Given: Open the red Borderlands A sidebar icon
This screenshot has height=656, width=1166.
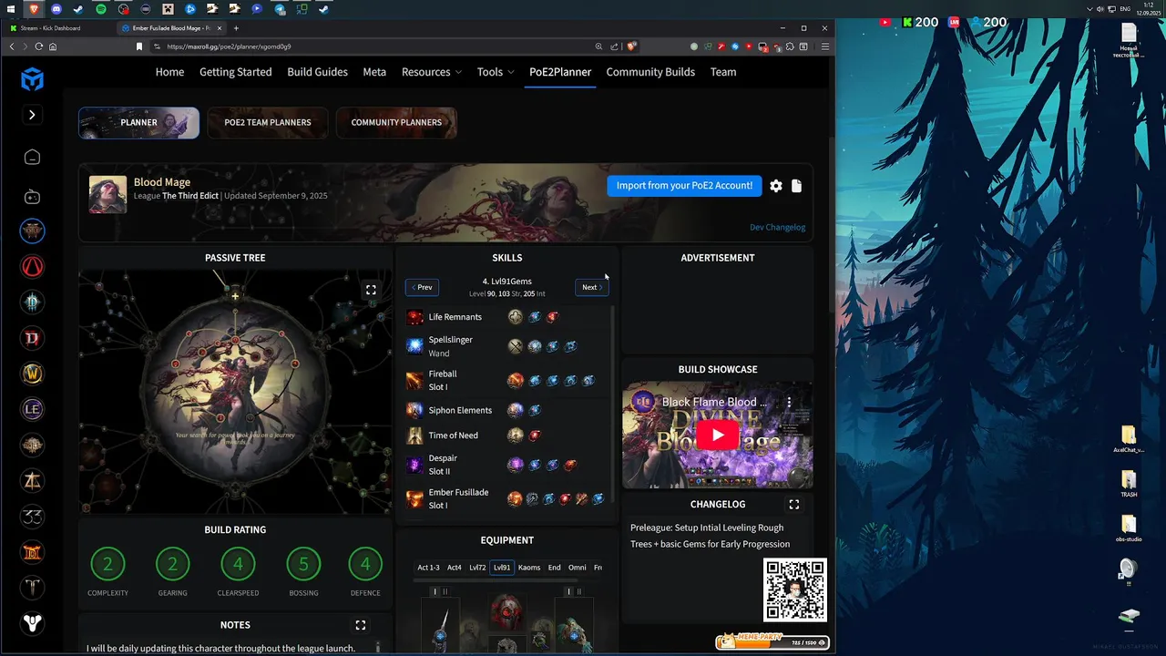Looking at the screenshot, I should pos(32,267).
